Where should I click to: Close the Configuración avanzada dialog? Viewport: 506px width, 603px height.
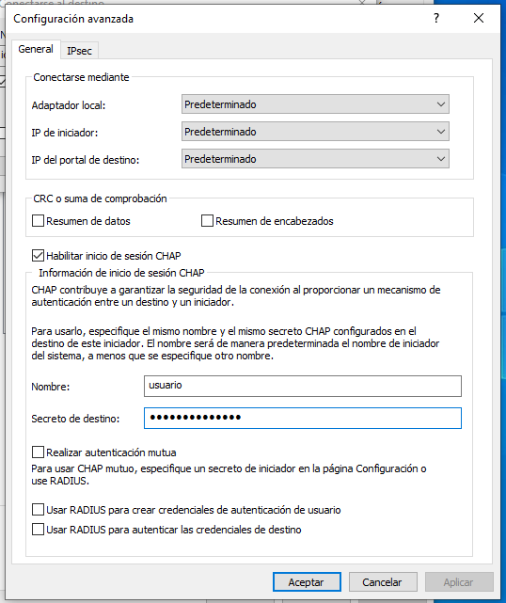click(479, 18)
